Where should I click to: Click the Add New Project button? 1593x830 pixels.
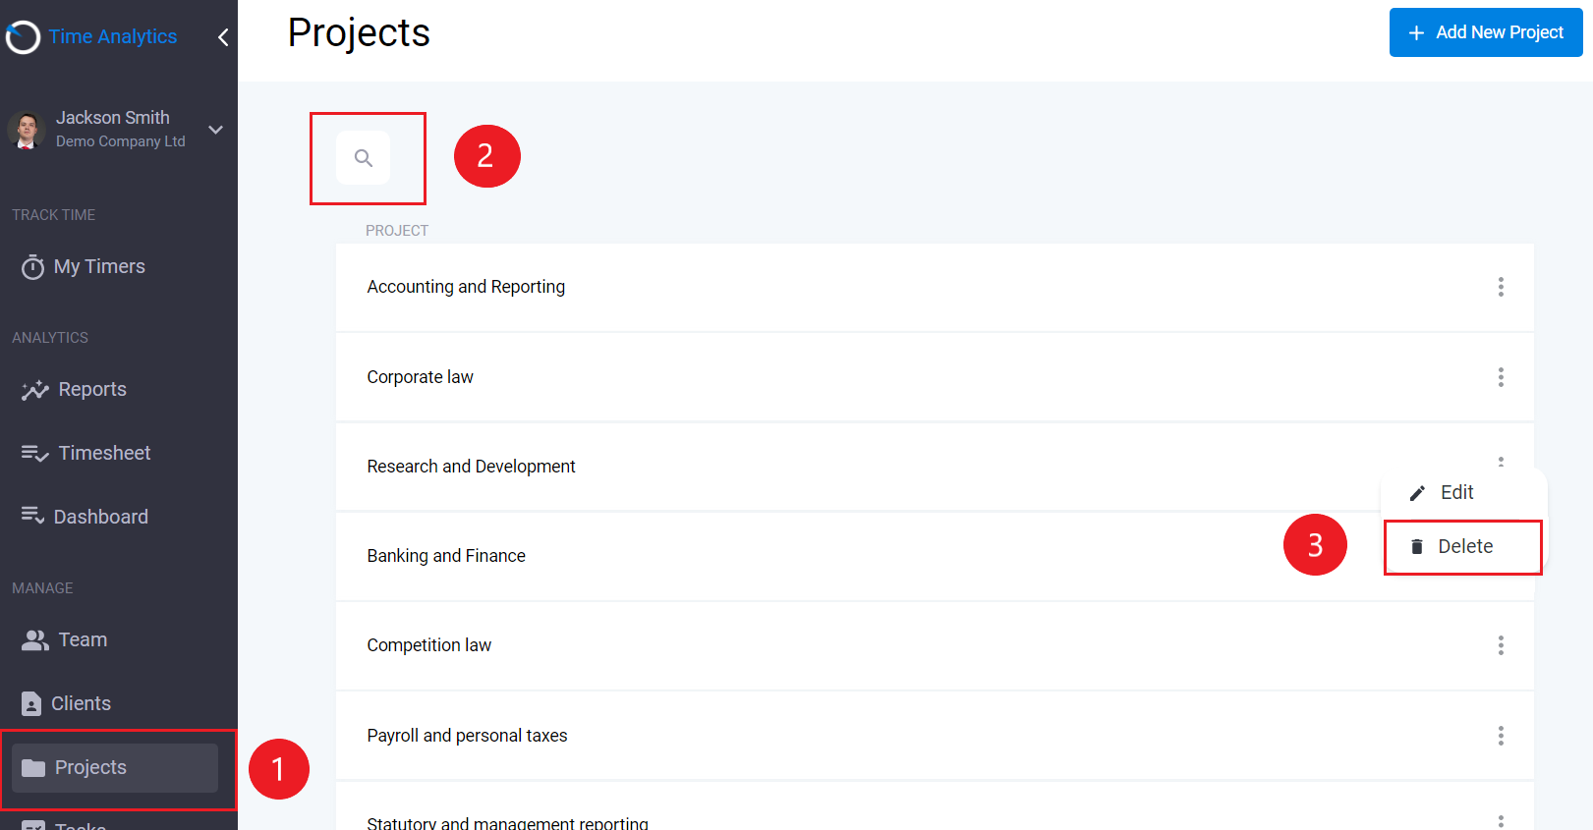point(1486,32)
